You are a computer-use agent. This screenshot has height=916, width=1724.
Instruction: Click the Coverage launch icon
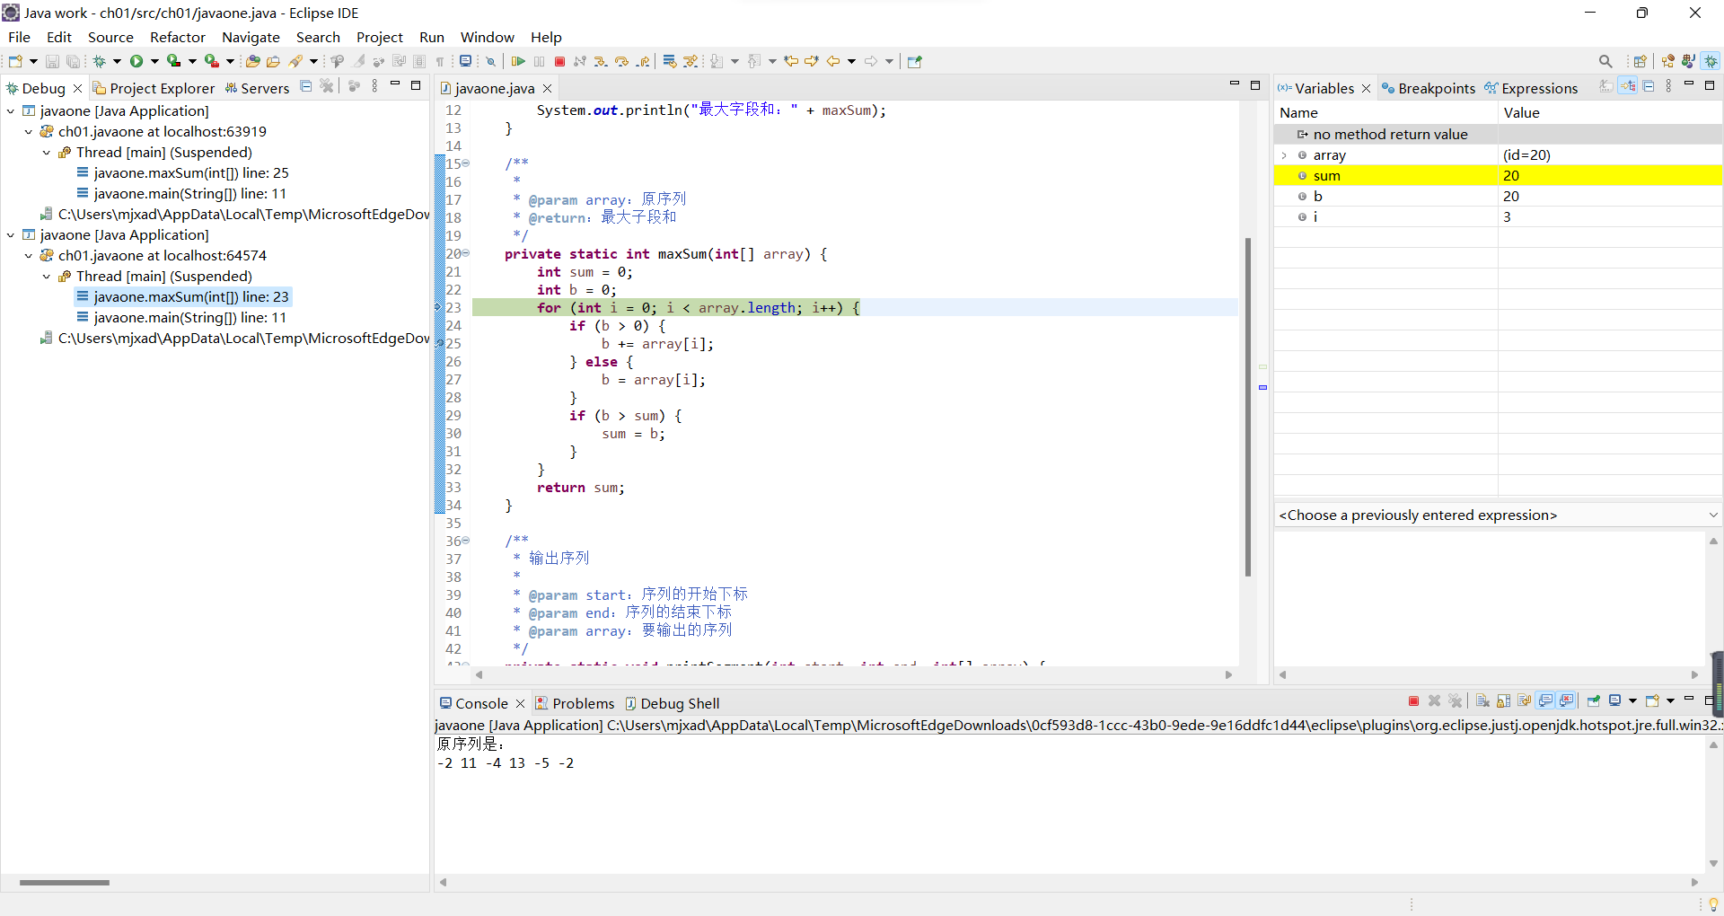(174, 61)
